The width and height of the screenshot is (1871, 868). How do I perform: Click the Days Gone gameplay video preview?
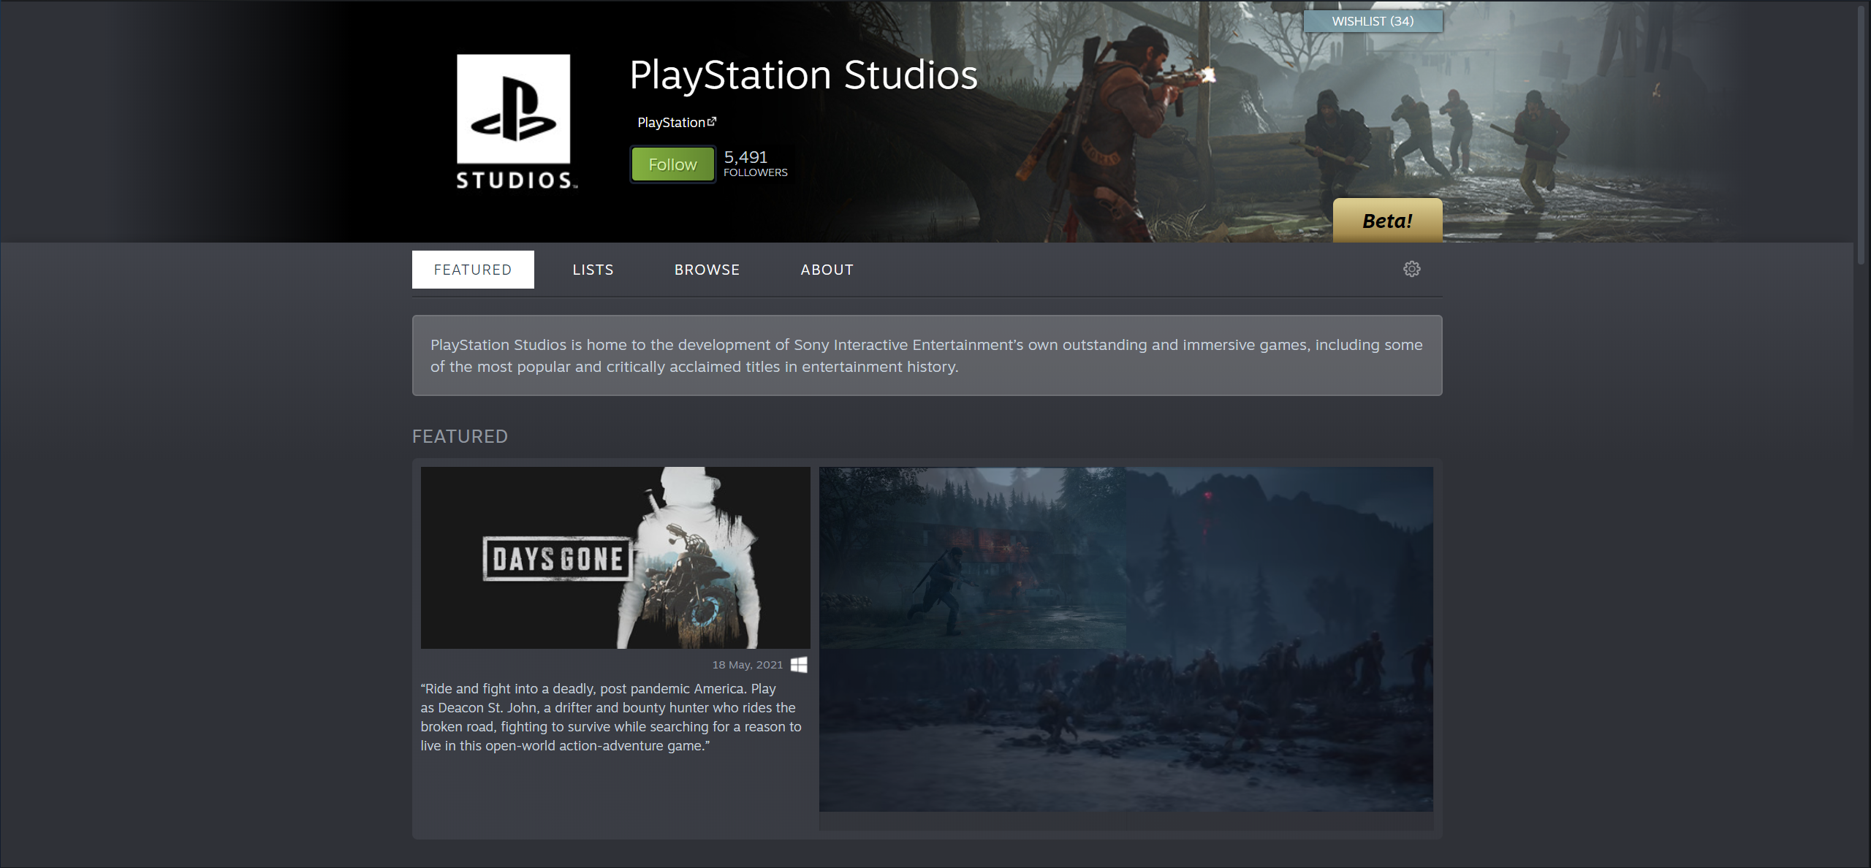click(x=1126, y=639)
